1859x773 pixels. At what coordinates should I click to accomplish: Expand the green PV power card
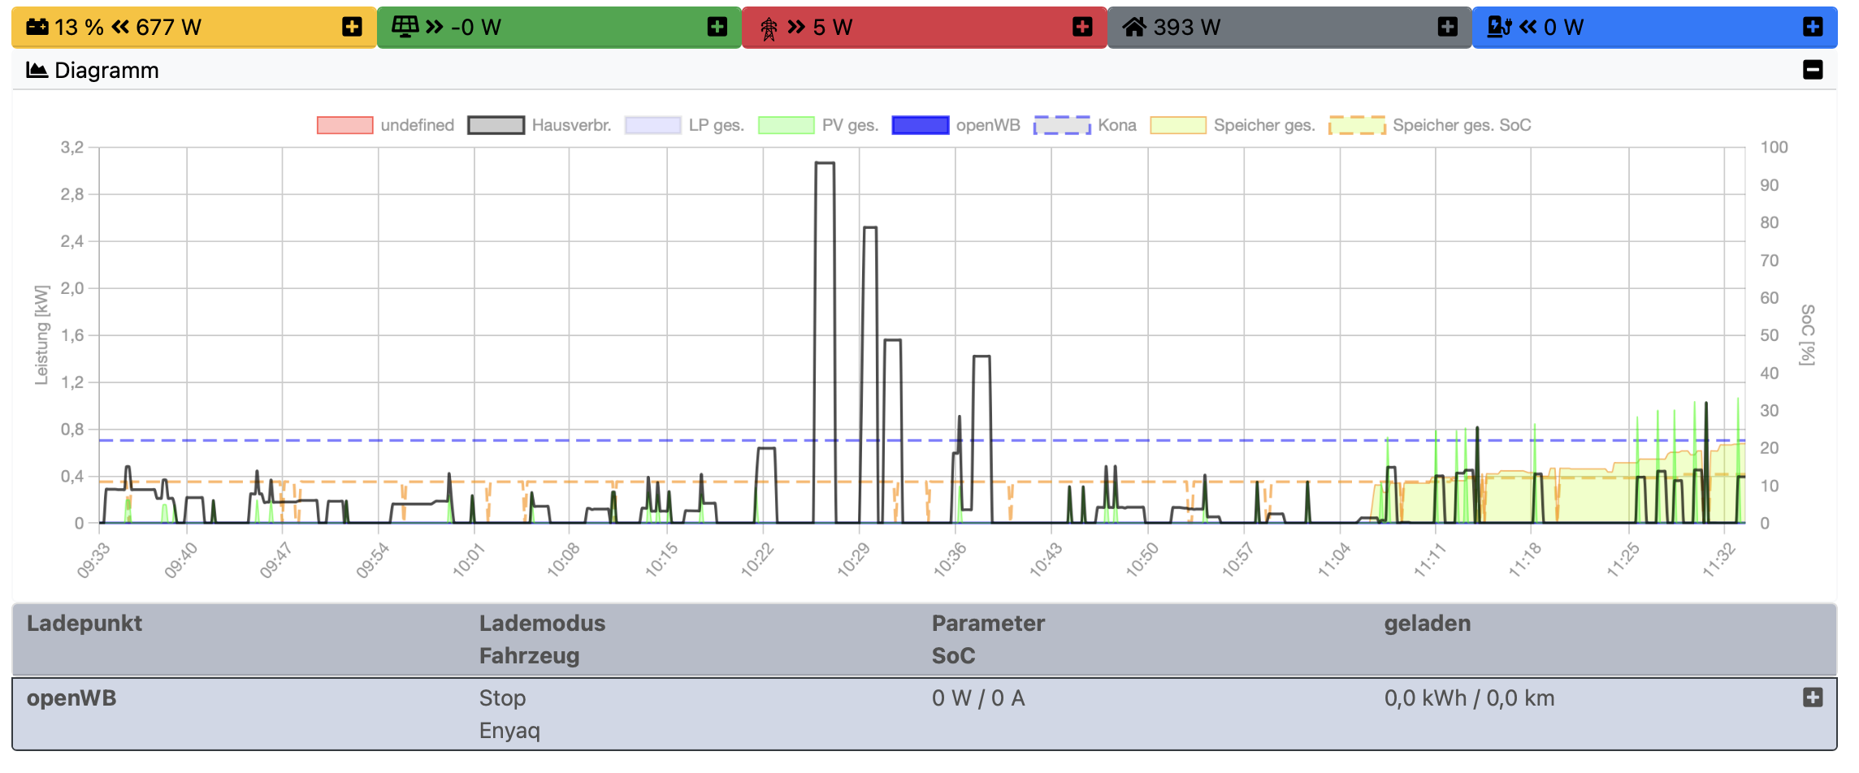[717, 28]
